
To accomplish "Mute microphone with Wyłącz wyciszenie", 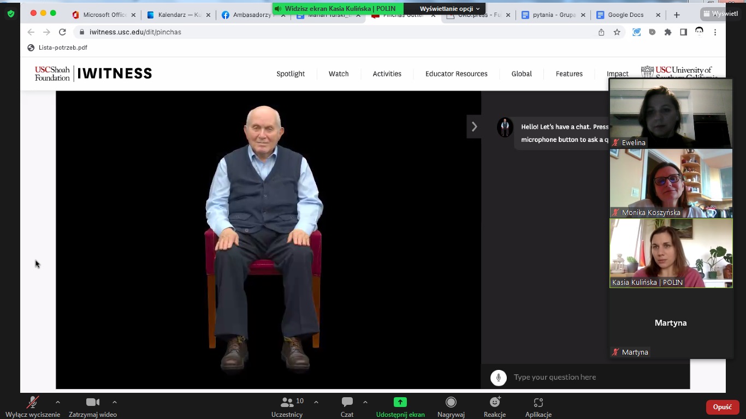I will 33,407.
